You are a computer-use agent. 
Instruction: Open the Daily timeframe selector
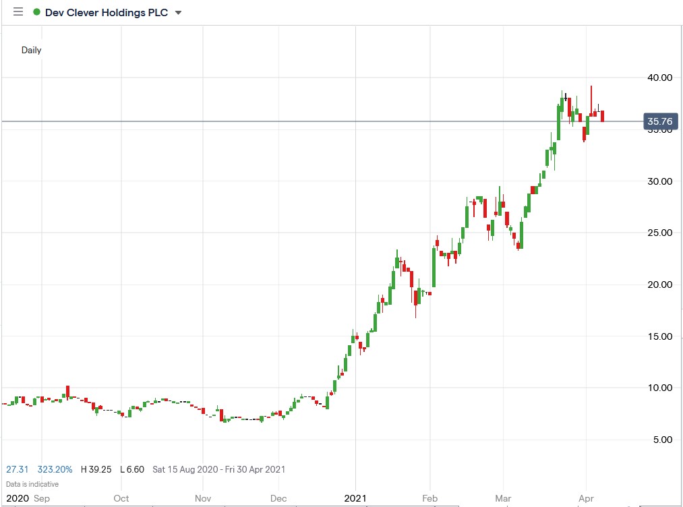(x=31, y=50)
